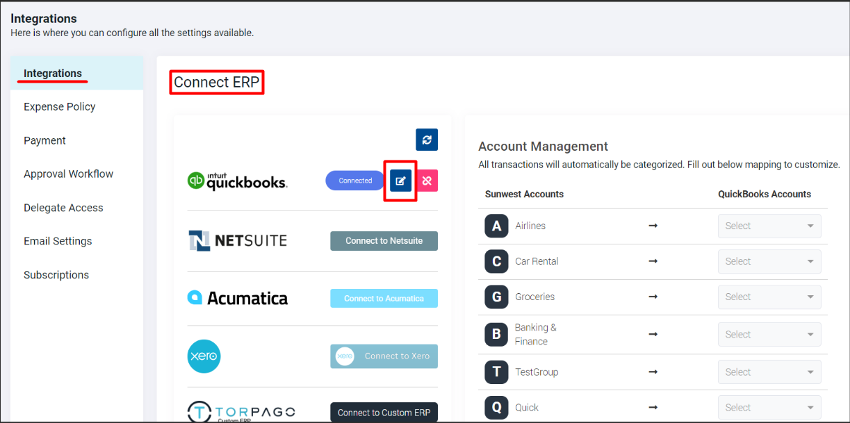Image resolution: width=850 pixels, height=423 pixels.
Task: Click the round Xero logo
Action: [204, 356]
